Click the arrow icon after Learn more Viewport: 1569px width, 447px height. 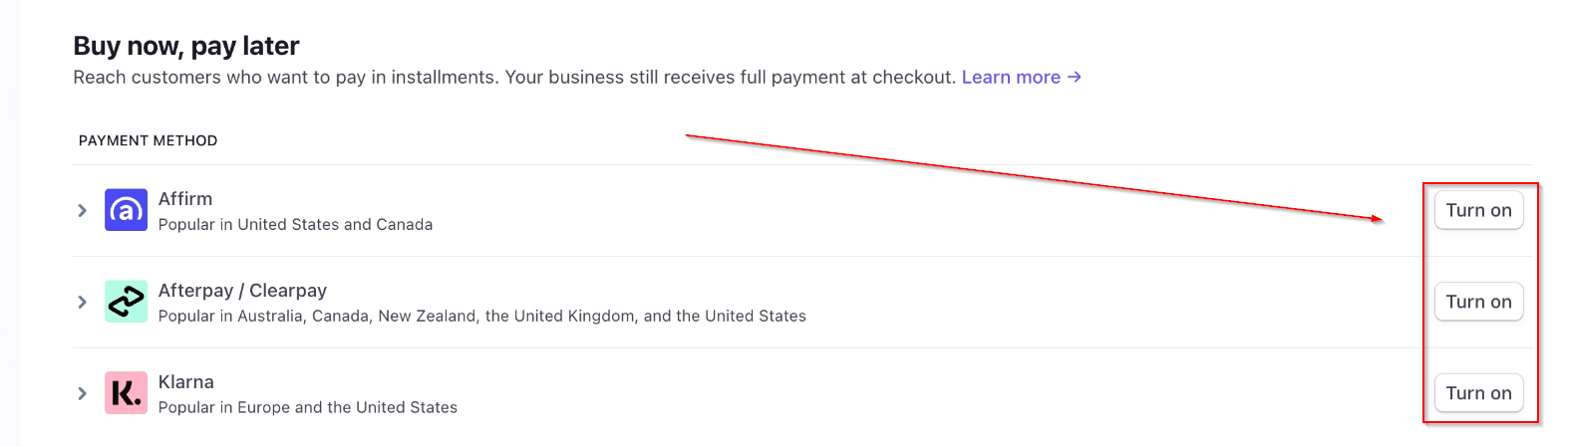pos(1074,77)
